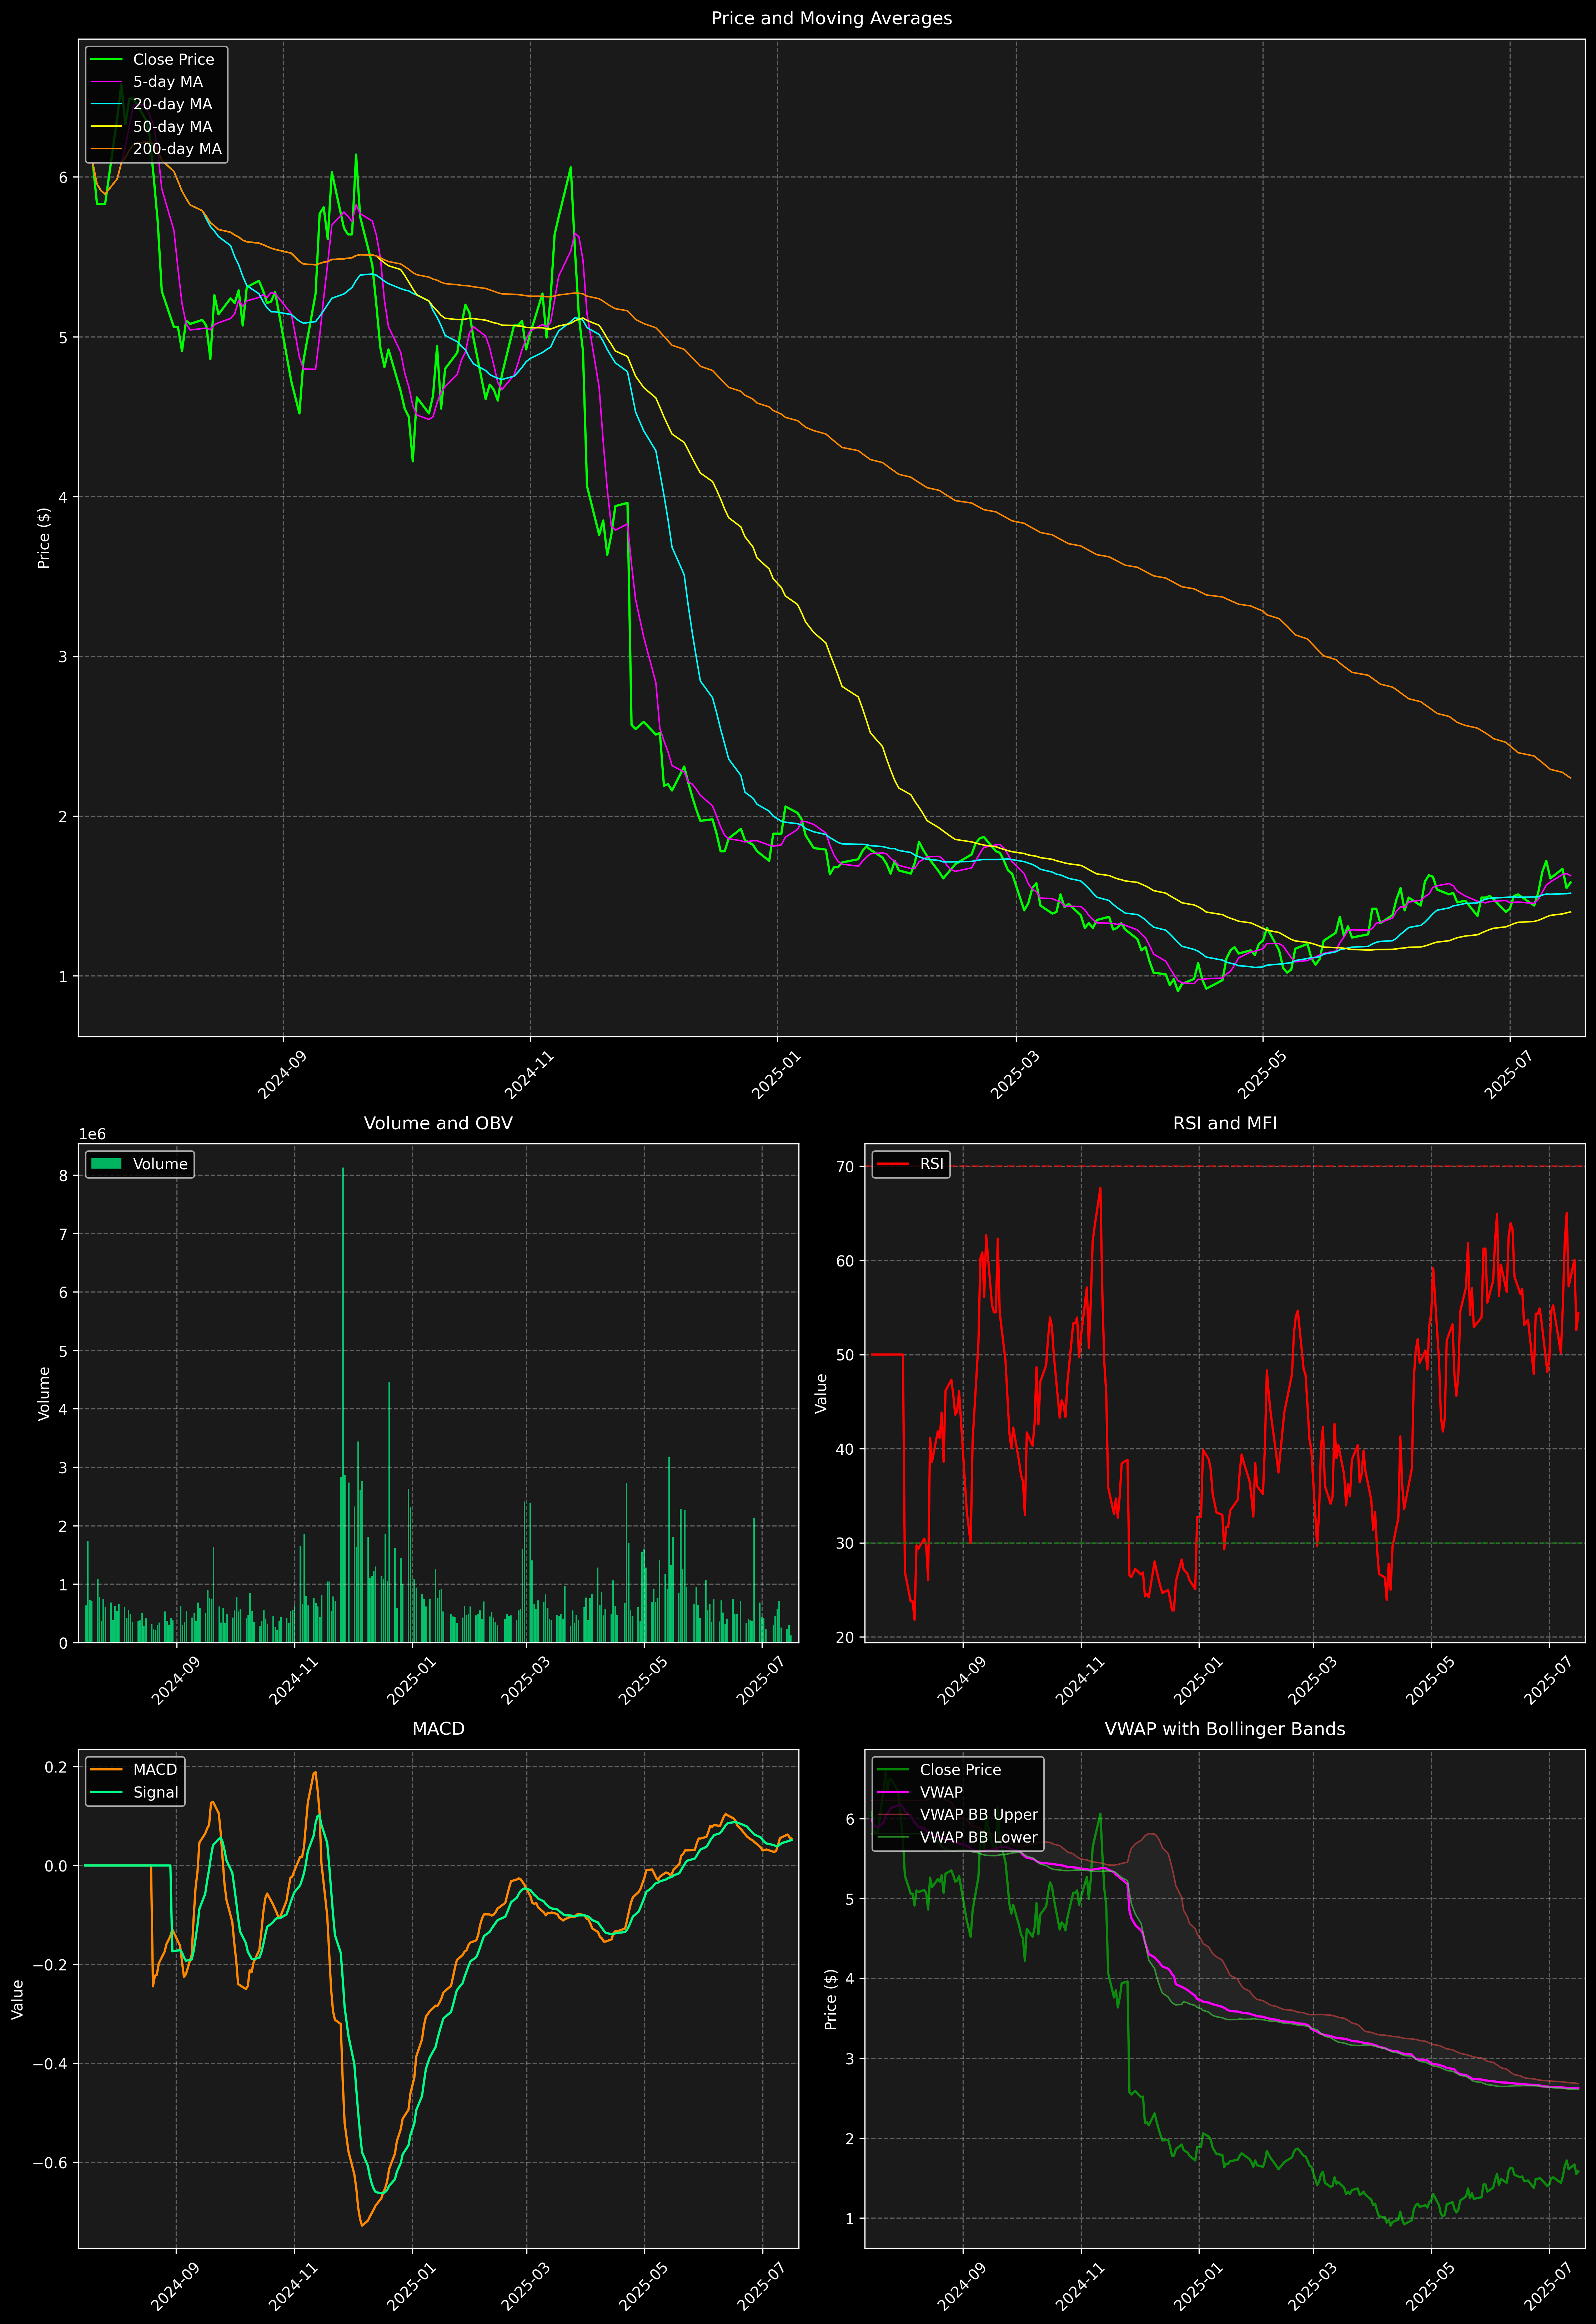Click the green Volume legend swatch
The width and height of the screenshot is (1596, 2324).
click(x=106, y=1164)
